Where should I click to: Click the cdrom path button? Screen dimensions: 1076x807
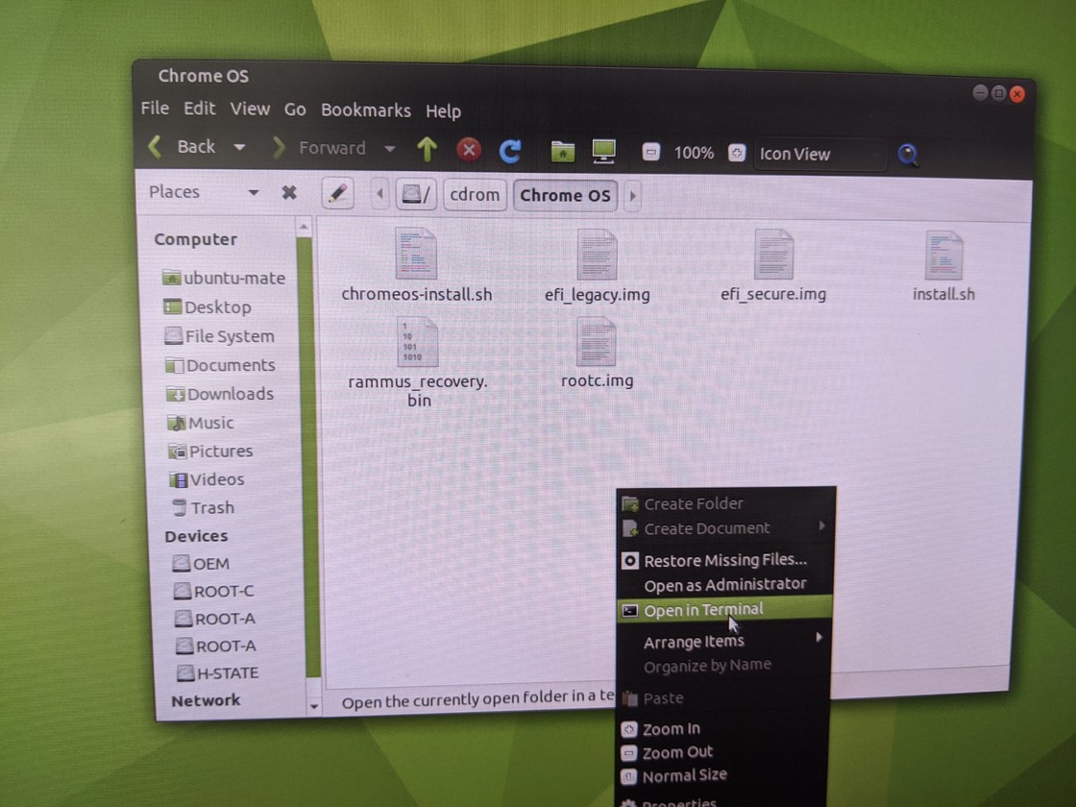click(475, 195)
